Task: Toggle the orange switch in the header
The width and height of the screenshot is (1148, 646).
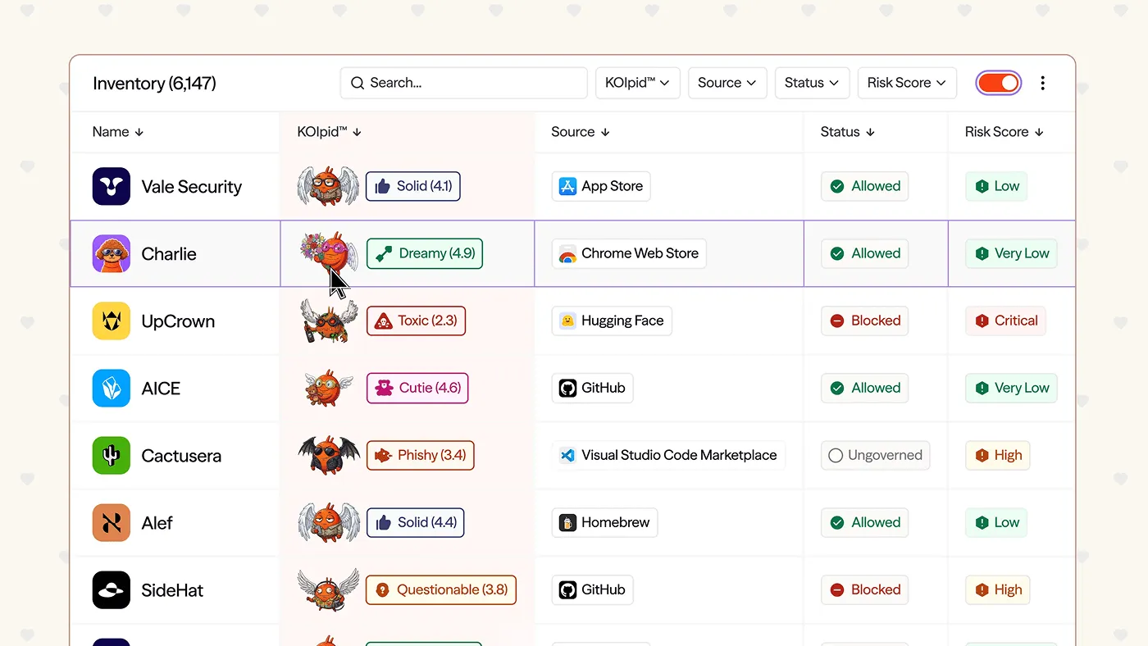Action: [x=999, y=83]
